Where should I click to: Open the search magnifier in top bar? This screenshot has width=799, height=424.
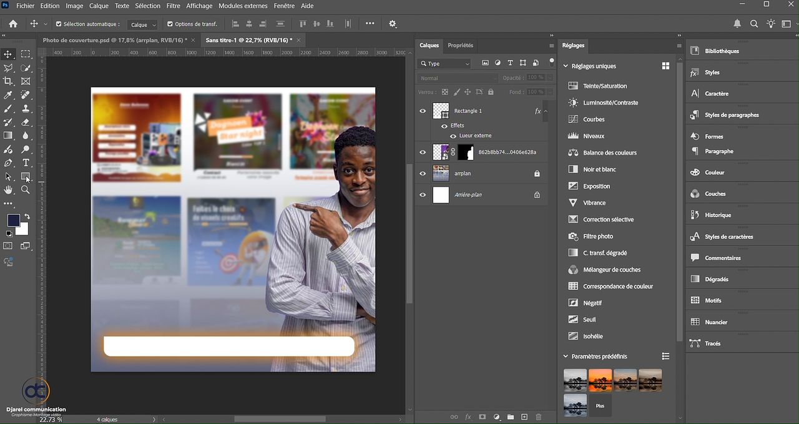pyautogui.click(x=754, y=24)
